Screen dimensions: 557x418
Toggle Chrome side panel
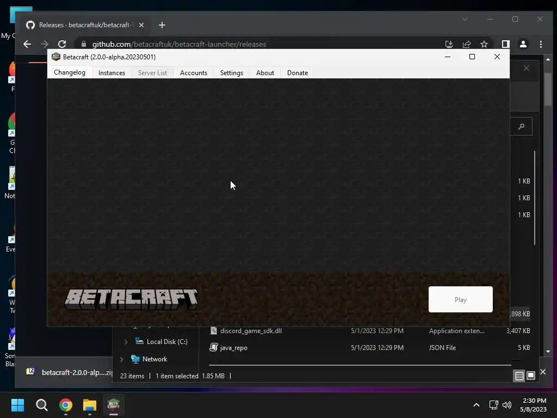[505, 44]
